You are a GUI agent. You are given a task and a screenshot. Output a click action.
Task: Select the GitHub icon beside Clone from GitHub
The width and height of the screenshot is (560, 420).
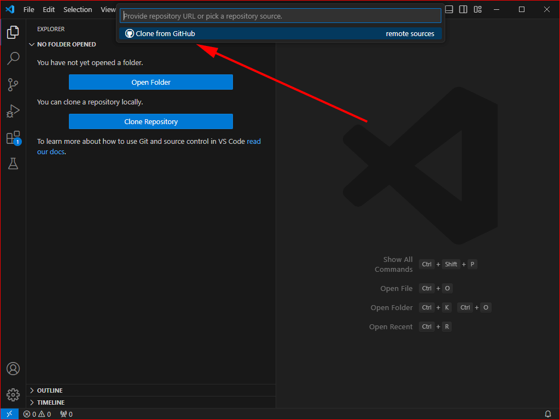pos(130,33)
